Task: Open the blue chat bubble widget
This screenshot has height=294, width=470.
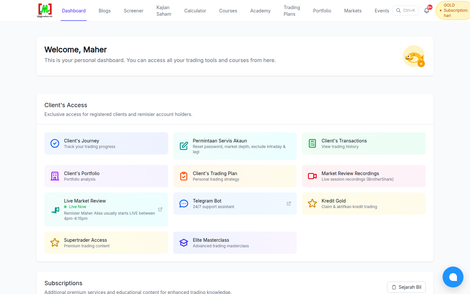Action: point(453,277)
